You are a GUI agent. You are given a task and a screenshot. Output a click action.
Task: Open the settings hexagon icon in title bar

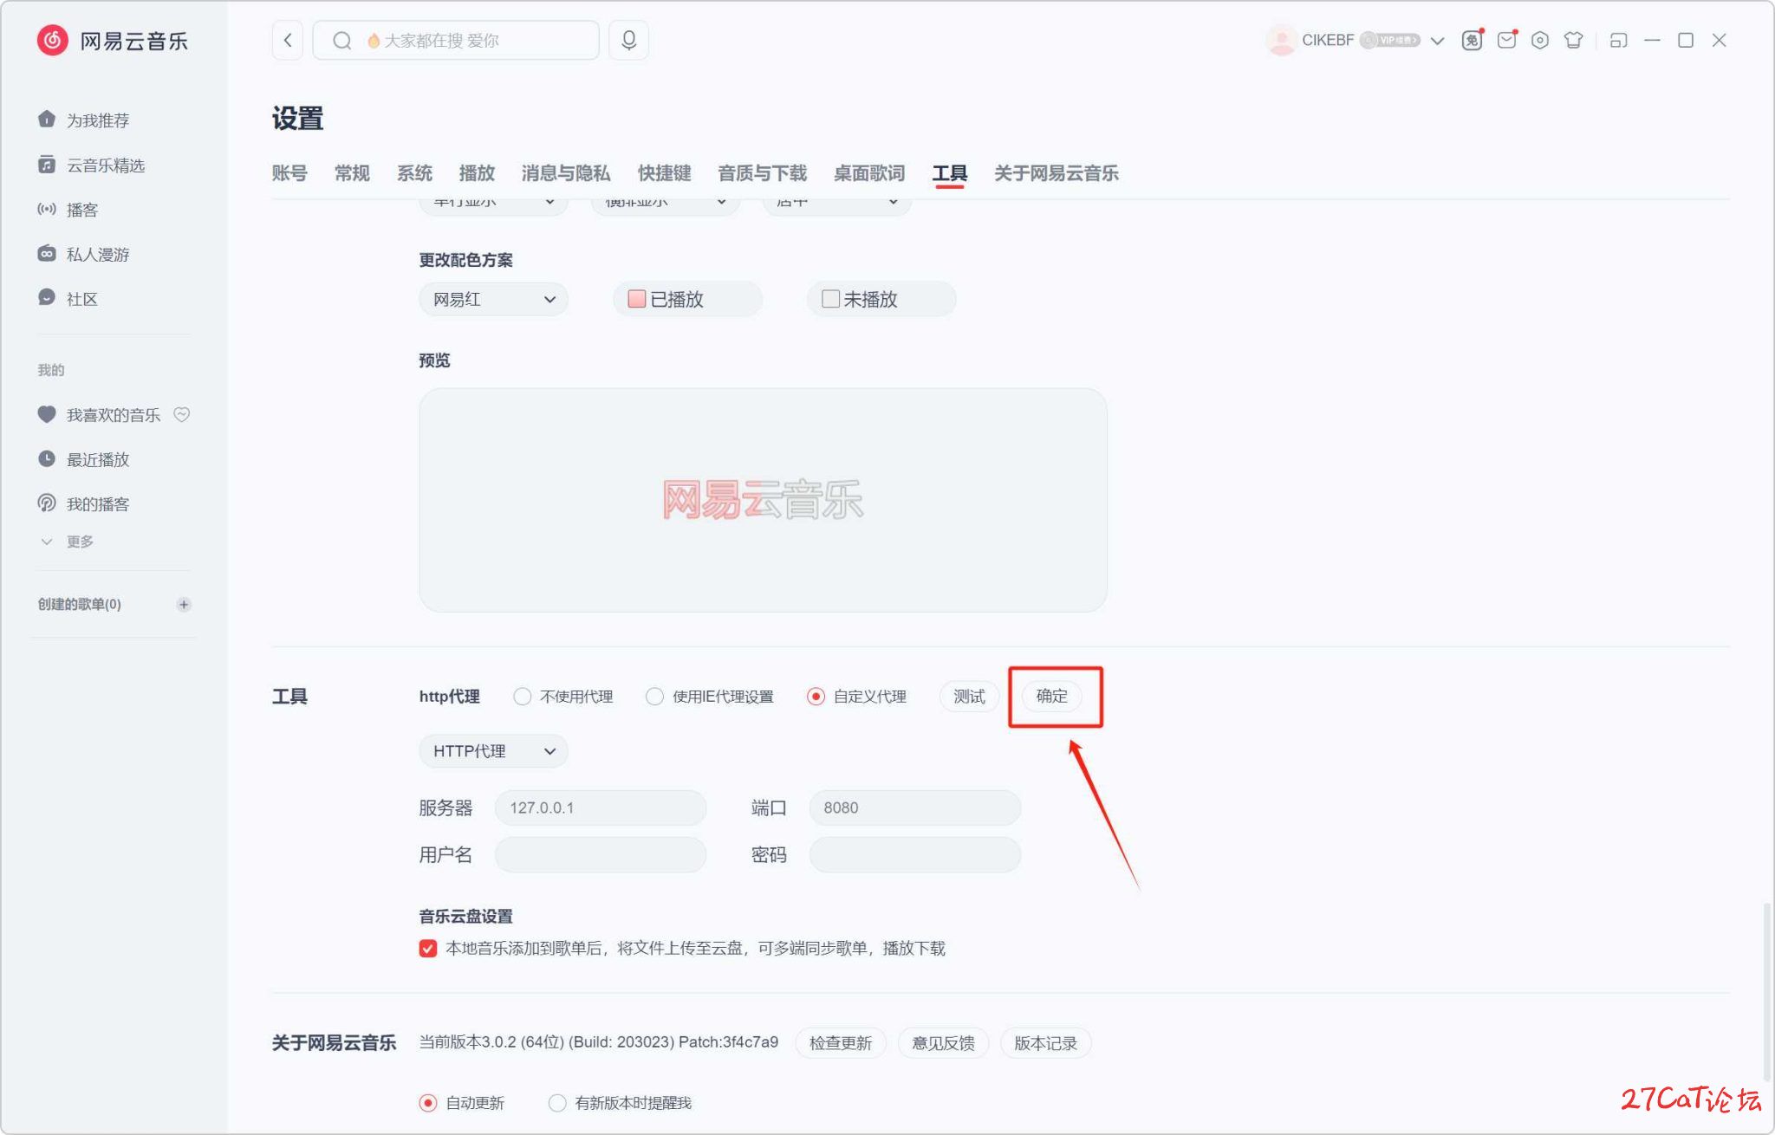pos(1539,40)
